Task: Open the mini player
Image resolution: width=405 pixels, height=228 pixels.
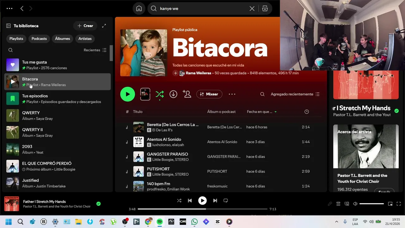Action: pyautogui.click(x=390, y=204)
